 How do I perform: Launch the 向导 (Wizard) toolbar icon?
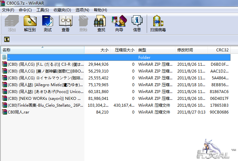[x=119, y=23]
